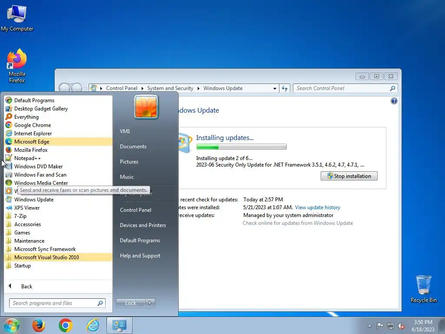This screenshot has height=334, width=445.
Task: Open Windows Update from the programs list
Action: pos(58,199)
